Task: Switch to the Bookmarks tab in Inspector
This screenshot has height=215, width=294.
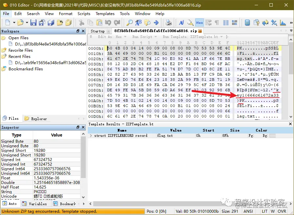Action: (x=65, y=204)
